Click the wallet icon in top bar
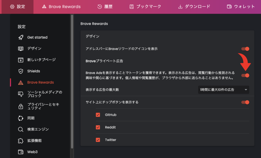 [x=229, y=7]
